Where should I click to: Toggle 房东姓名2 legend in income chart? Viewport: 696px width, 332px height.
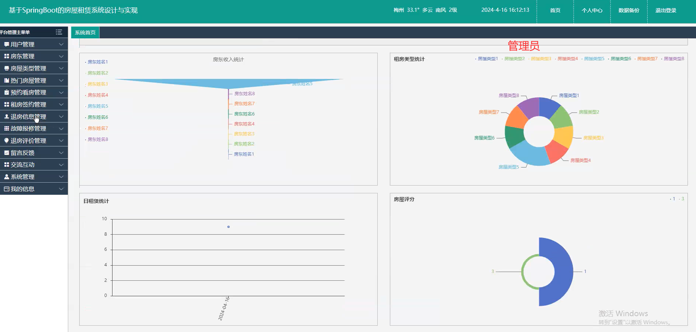(97, 73)
